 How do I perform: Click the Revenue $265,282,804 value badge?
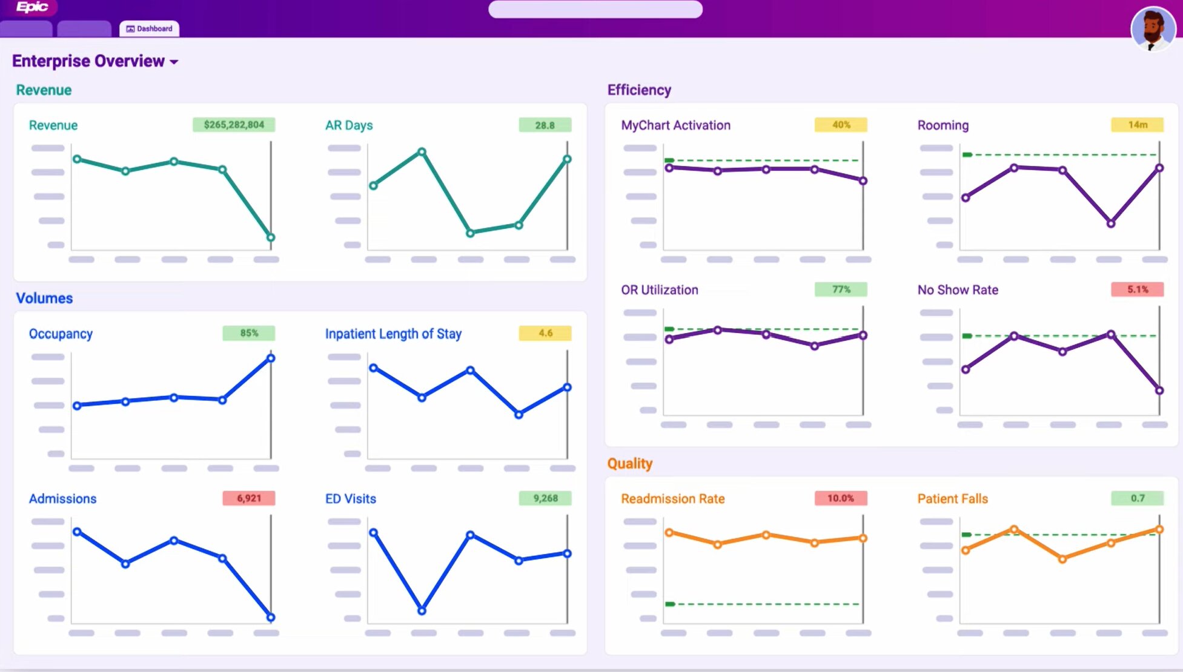(x=234, y=125)
